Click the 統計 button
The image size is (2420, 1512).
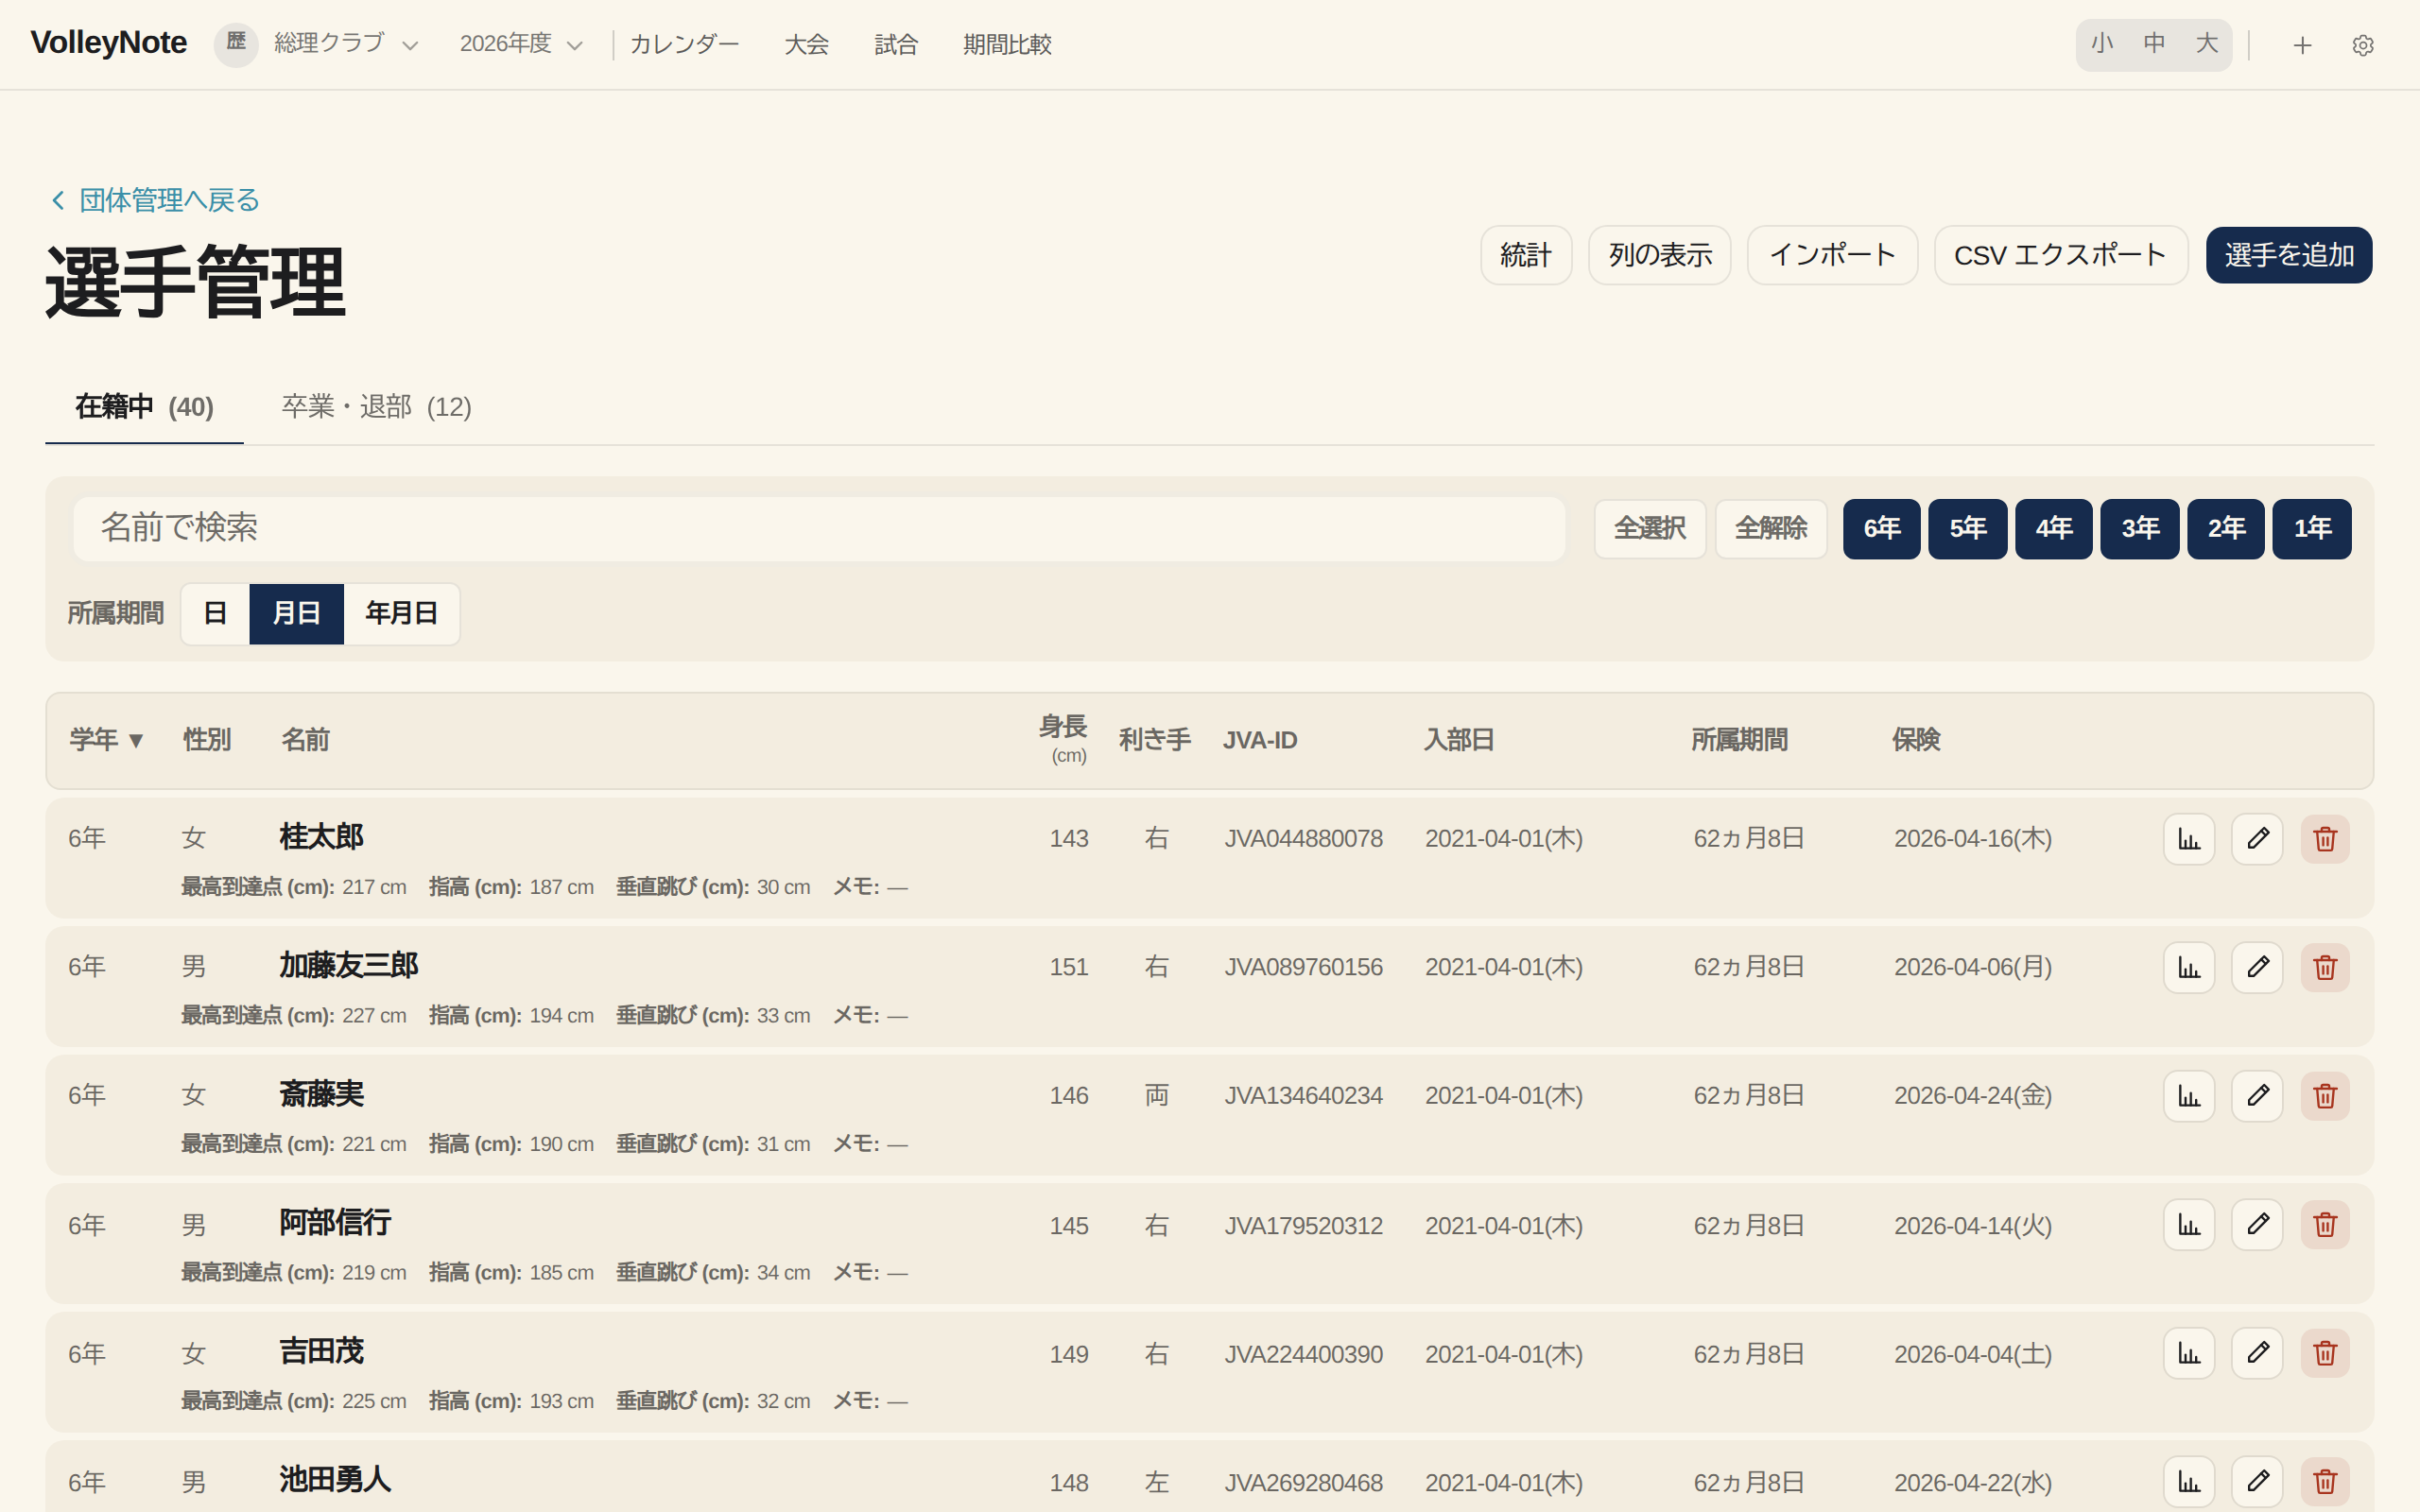[1526, 255]
